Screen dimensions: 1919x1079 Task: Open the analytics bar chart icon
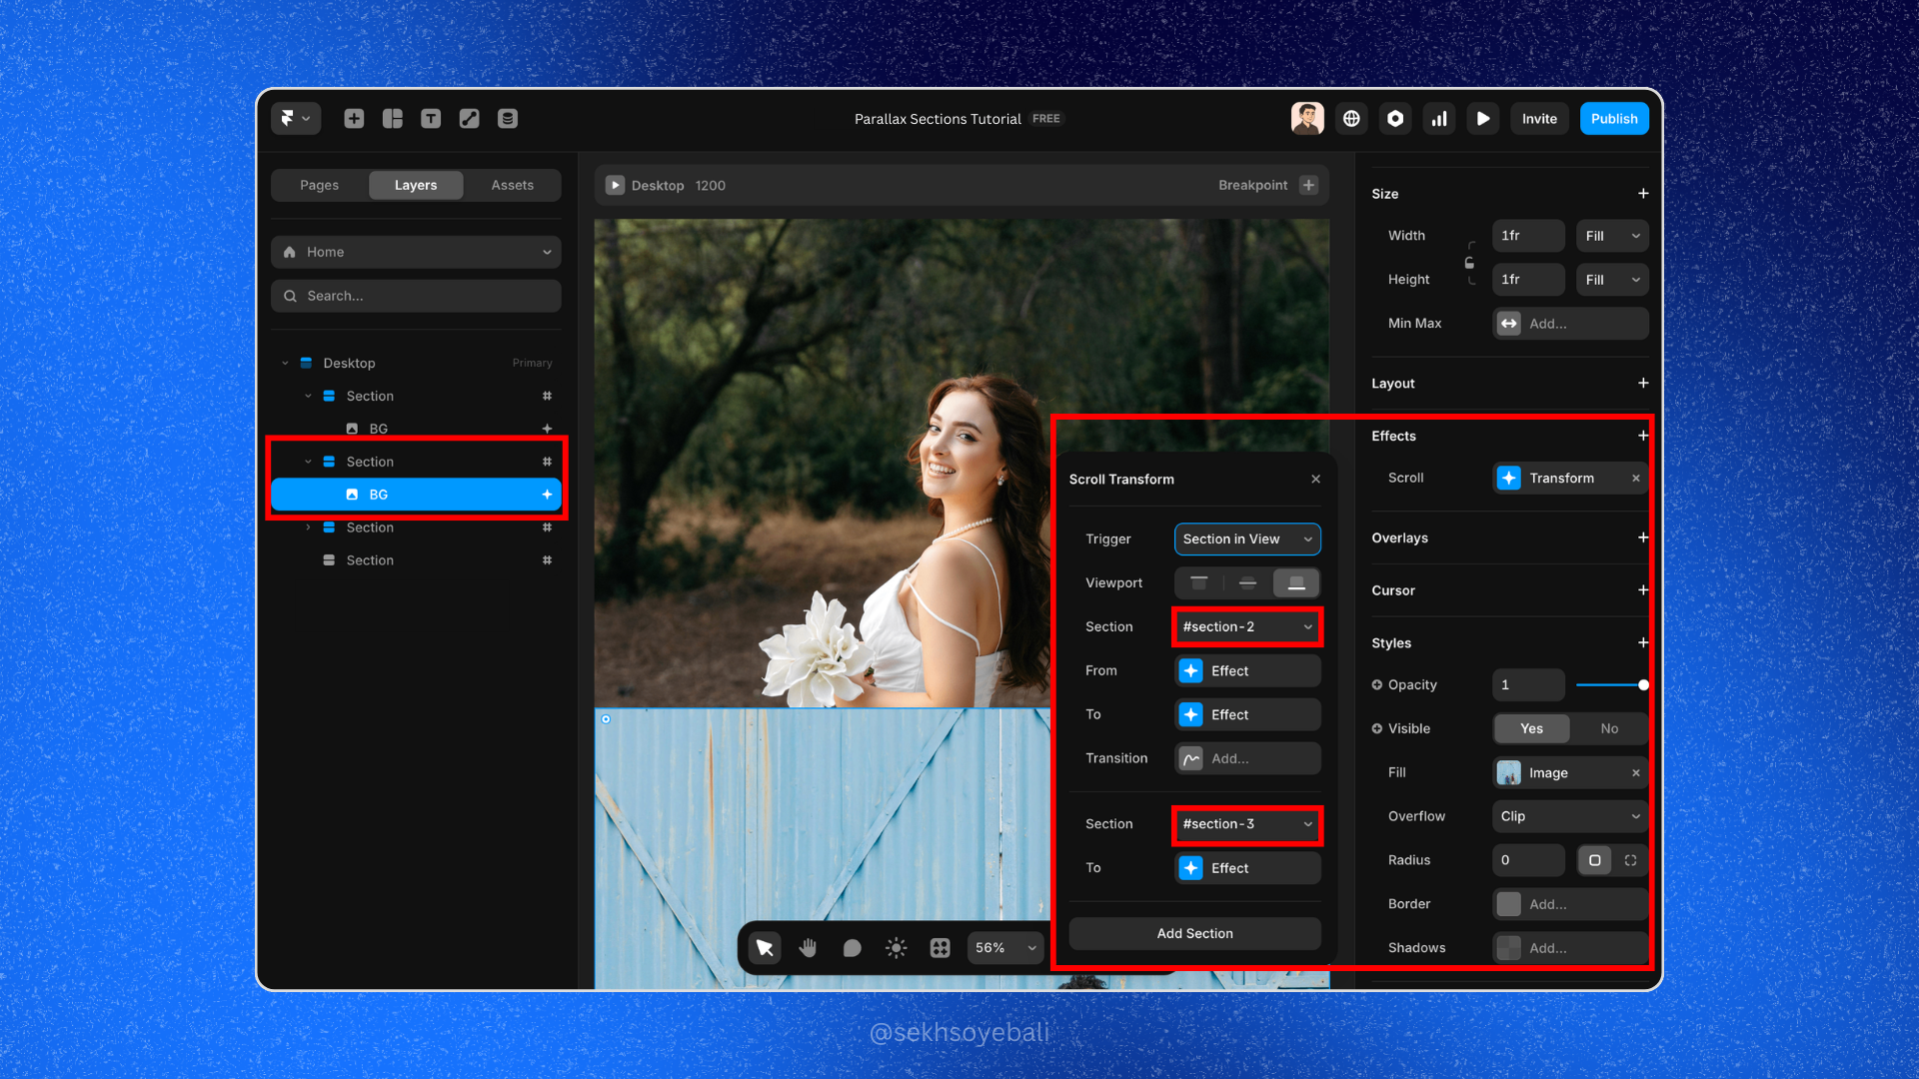(x=1439, y=119)
